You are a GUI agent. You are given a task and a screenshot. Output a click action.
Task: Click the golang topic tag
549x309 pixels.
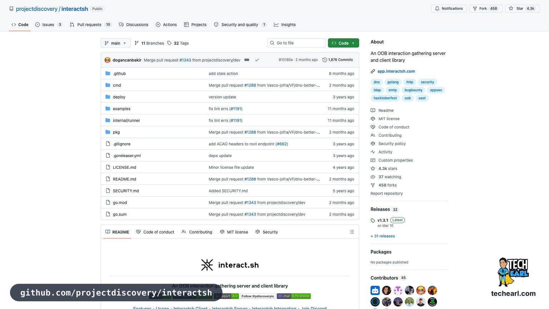pos(393,82)
